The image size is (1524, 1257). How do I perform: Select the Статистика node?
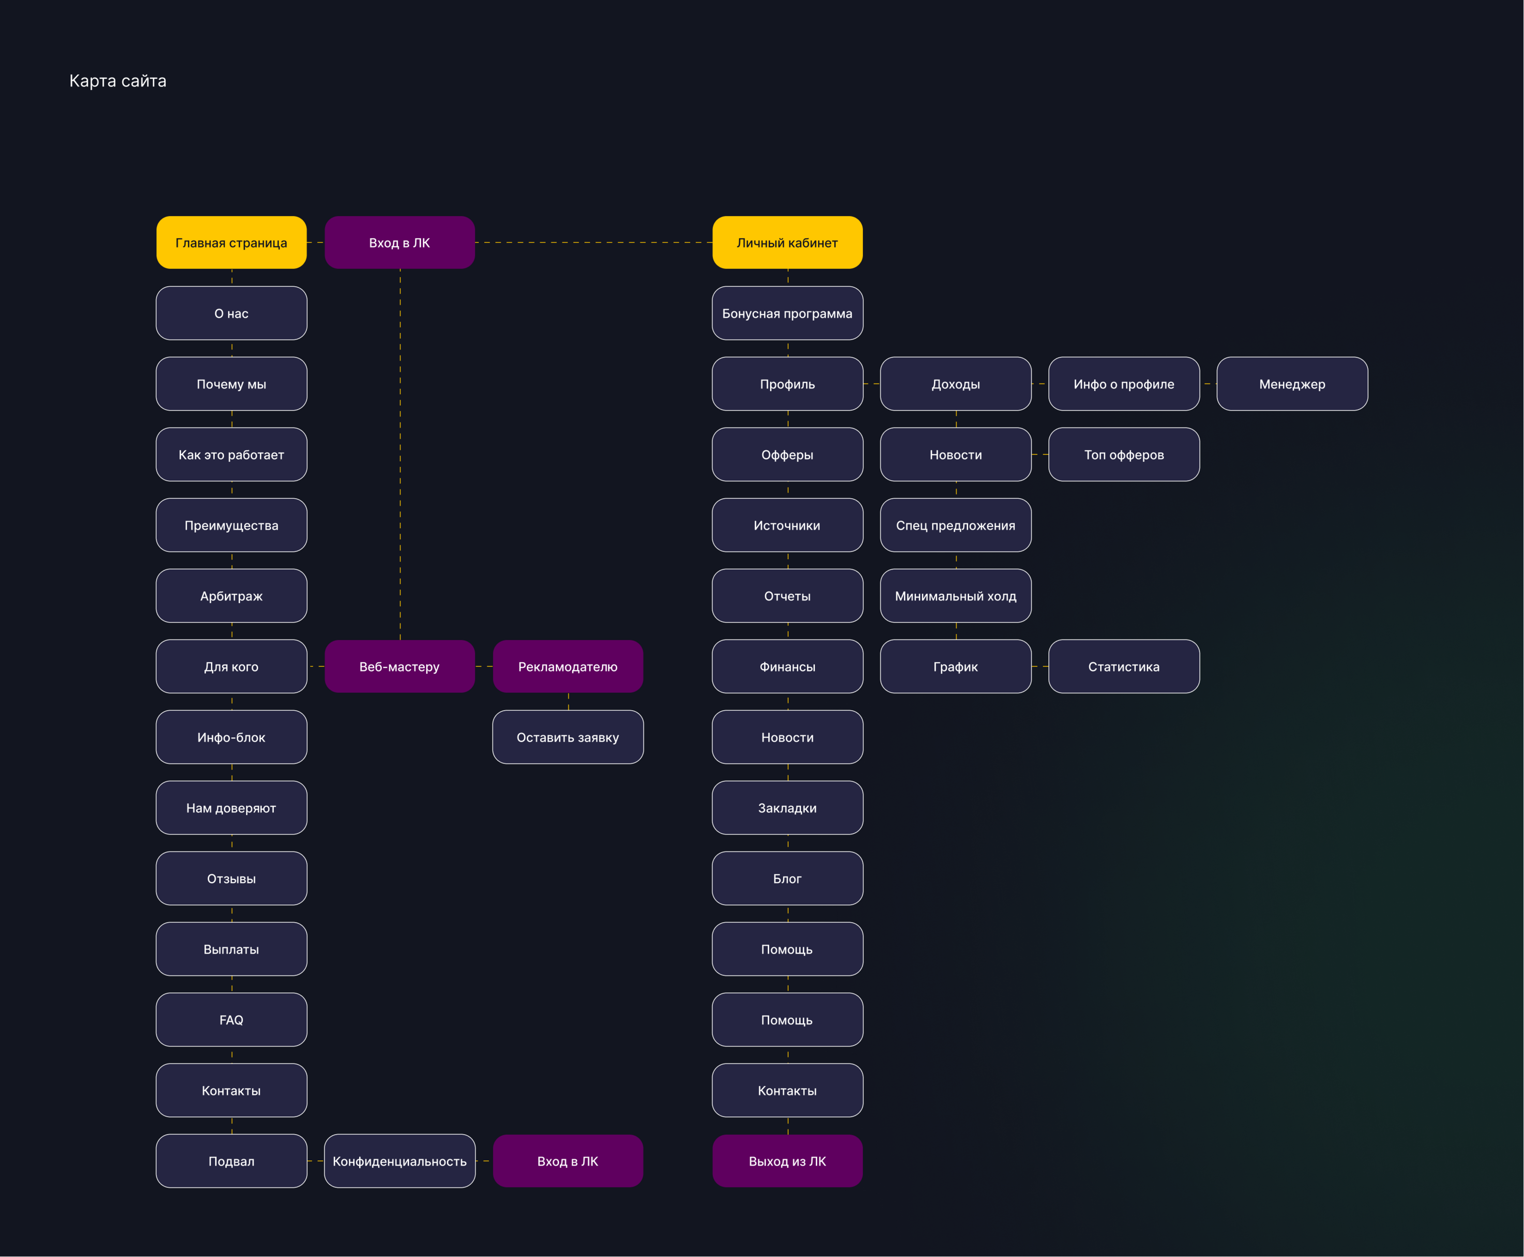(x=1123, y=666)
